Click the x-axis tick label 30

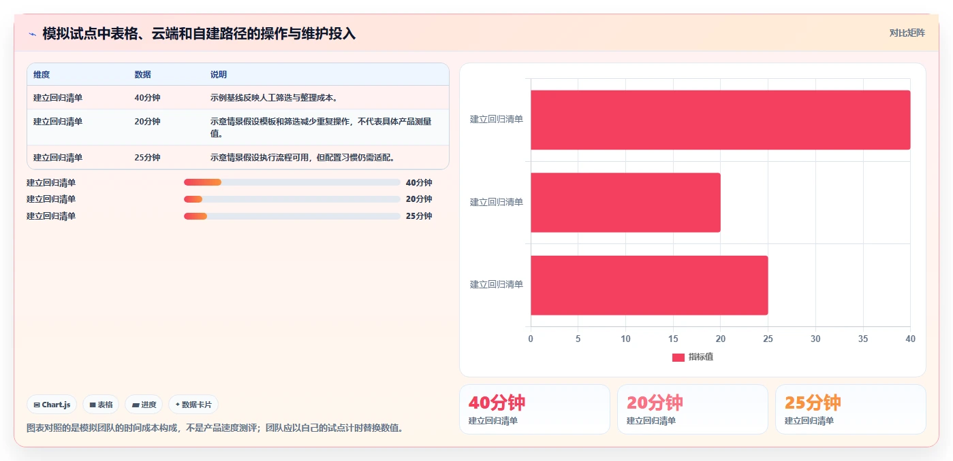pos(815,339)
